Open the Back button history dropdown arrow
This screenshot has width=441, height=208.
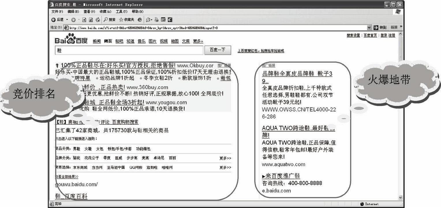point(67,20)
